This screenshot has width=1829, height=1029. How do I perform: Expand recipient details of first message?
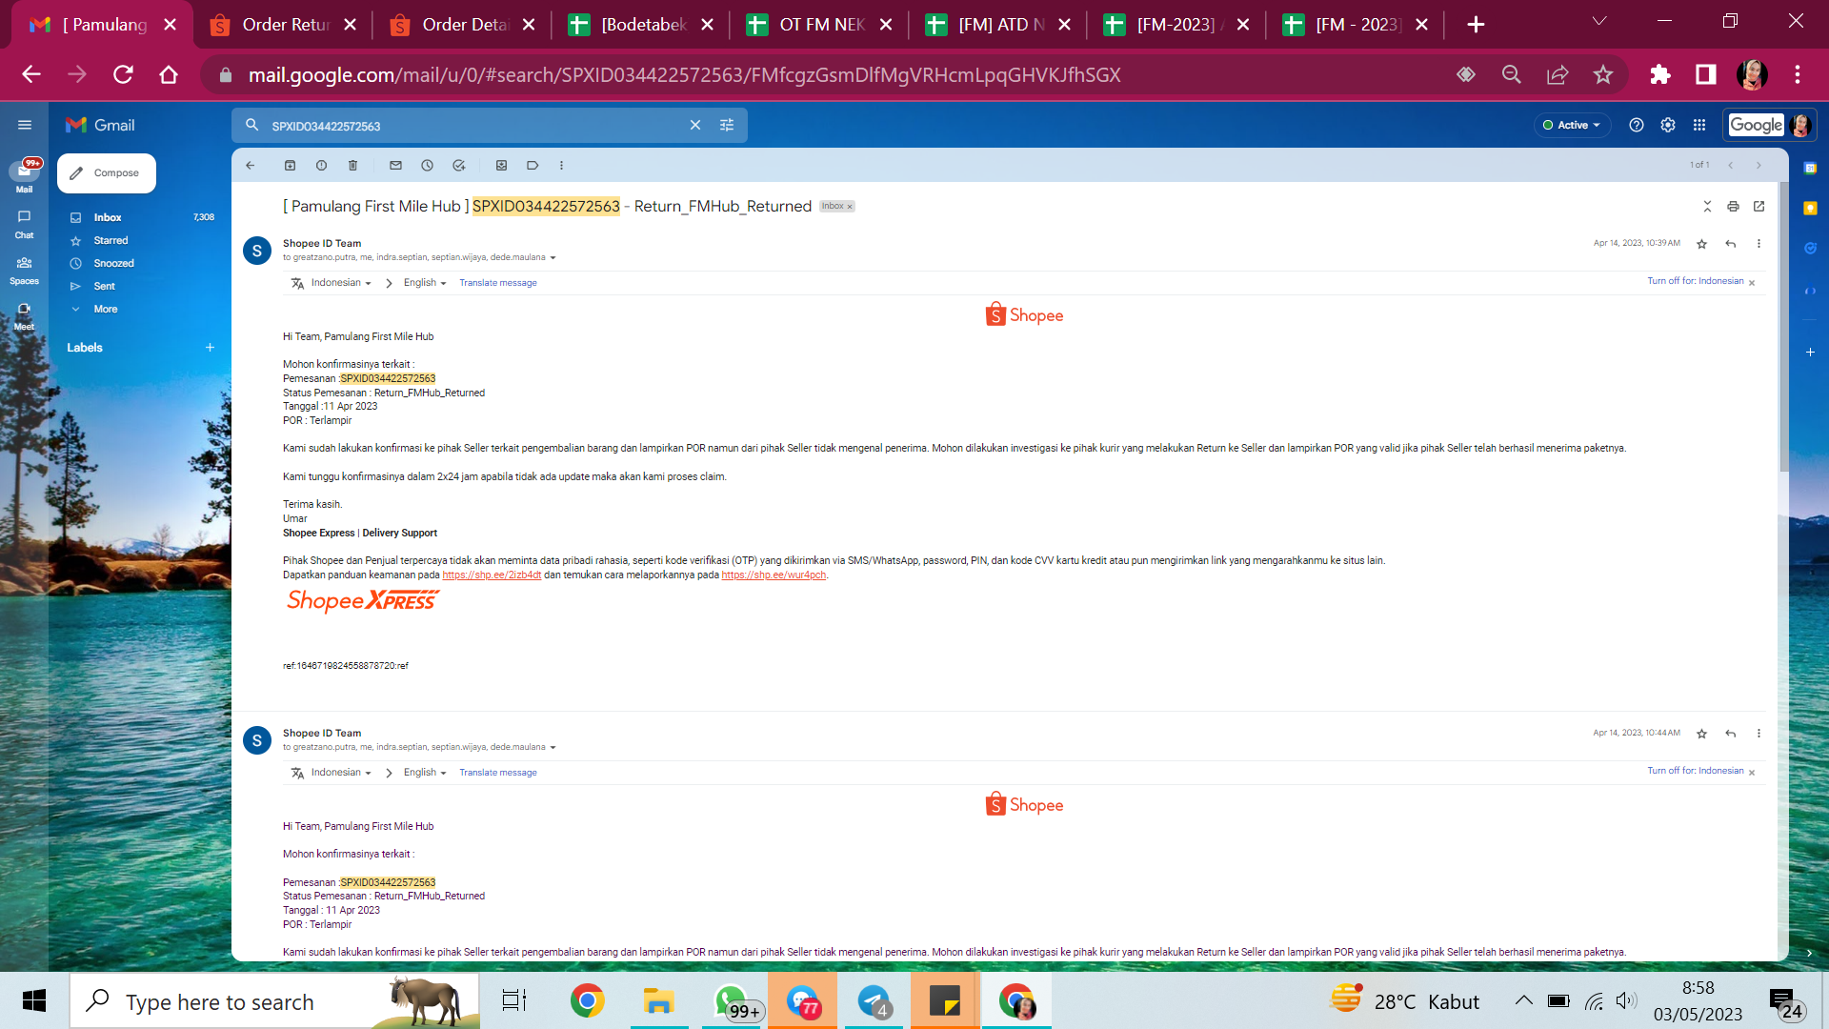tap(553, 258)
